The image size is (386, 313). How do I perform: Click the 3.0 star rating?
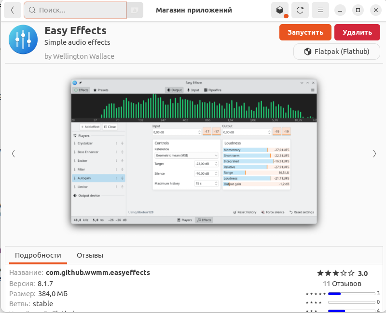pos(342,273)
